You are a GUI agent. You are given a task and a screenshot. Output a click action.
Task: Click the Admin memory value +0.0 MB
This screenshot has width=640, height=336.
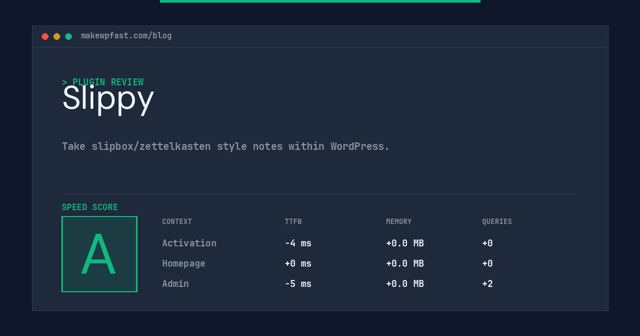pos(405,284)
